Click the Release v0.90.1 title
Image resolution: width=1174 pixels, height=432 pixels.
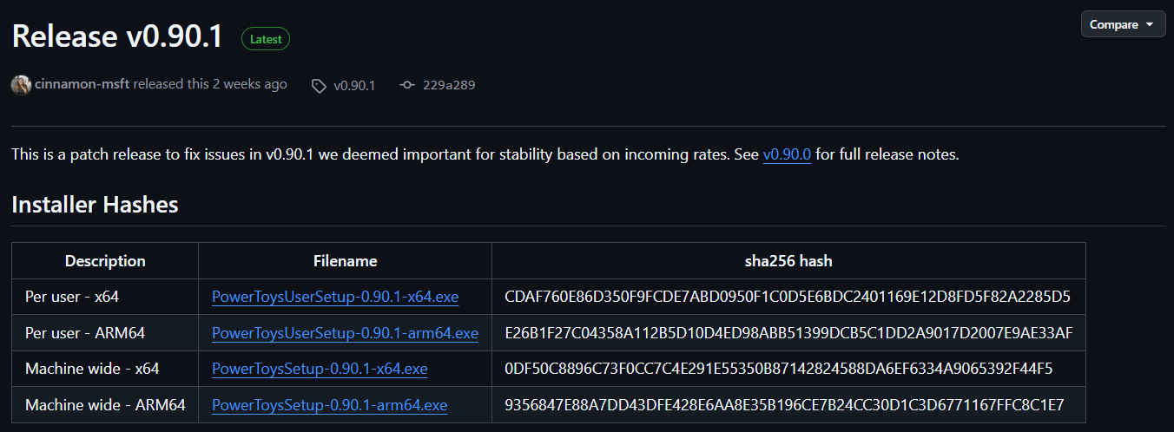(117, 36)
